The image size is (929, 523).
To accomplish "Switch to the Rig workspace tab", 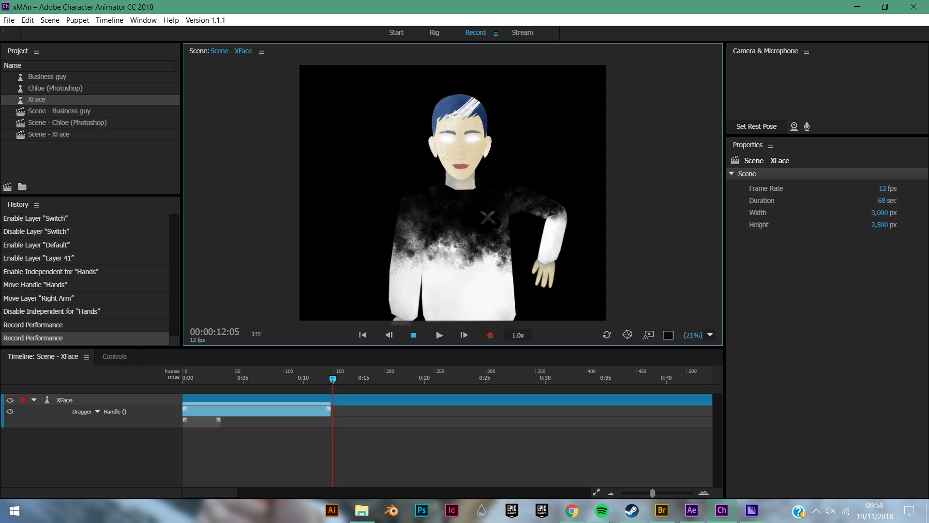I will (434, 32).
